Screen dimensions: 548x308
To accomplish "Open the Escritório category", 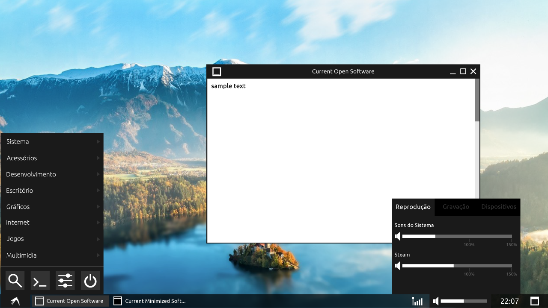I will click(52, 191).
